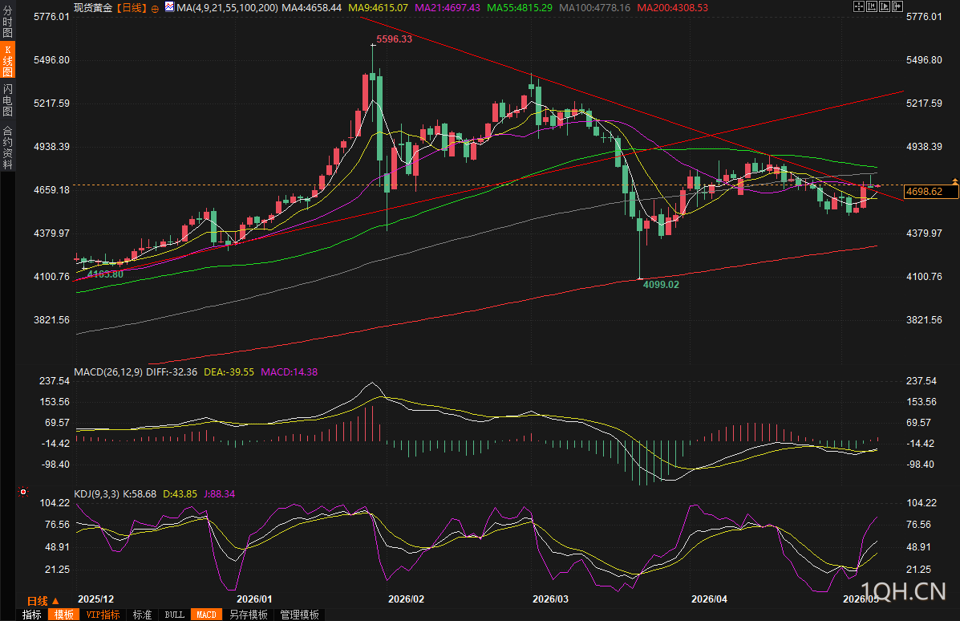Click the orange circled-plus icon beside 日线
The image size is (960, 621).
point(155,9)
